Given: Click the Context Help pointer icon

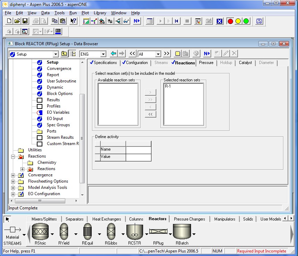Looking at the screenshot, I should [x=73, y=21].
